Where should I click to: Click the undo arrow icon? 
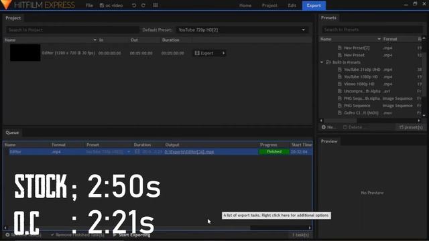tap(134, 5)
